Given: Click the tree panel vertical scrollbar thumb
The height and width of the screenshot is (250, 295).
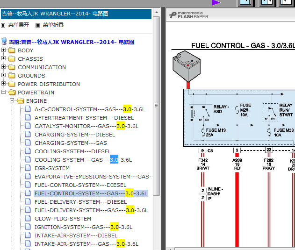Looking at the screenshot, I should pos(157,106).
